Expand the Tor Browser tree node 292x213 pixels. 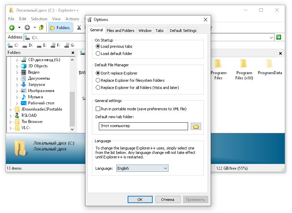[x=10, y=122]
